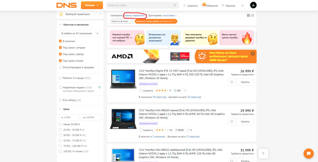This screenshot has height=162, width=318.
Task: Open Irbis NB260 черный product title
Action: 181,114
